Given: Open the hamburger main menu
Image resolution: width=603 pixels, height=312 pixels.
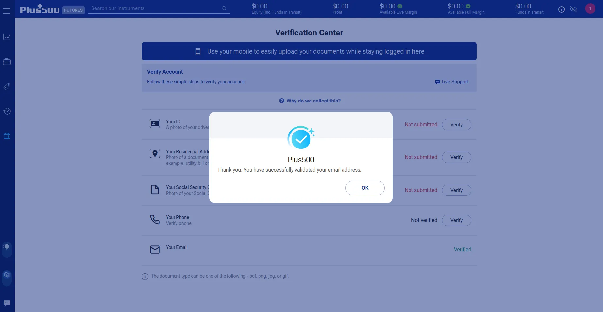Looking at the screenshot, I should pos(7,11).
